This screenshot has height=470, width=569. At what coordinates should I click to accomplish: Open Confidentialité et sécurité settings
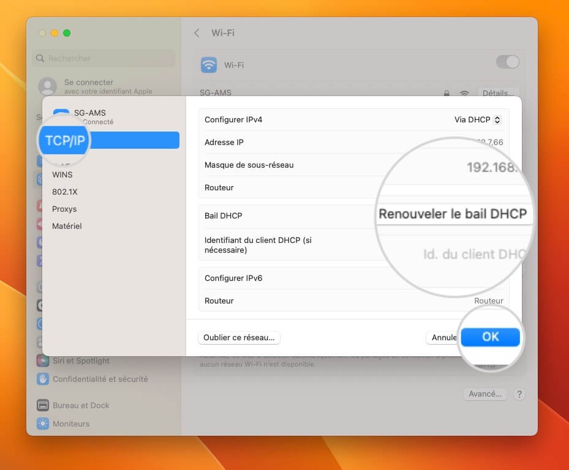(x=100, y=379)
